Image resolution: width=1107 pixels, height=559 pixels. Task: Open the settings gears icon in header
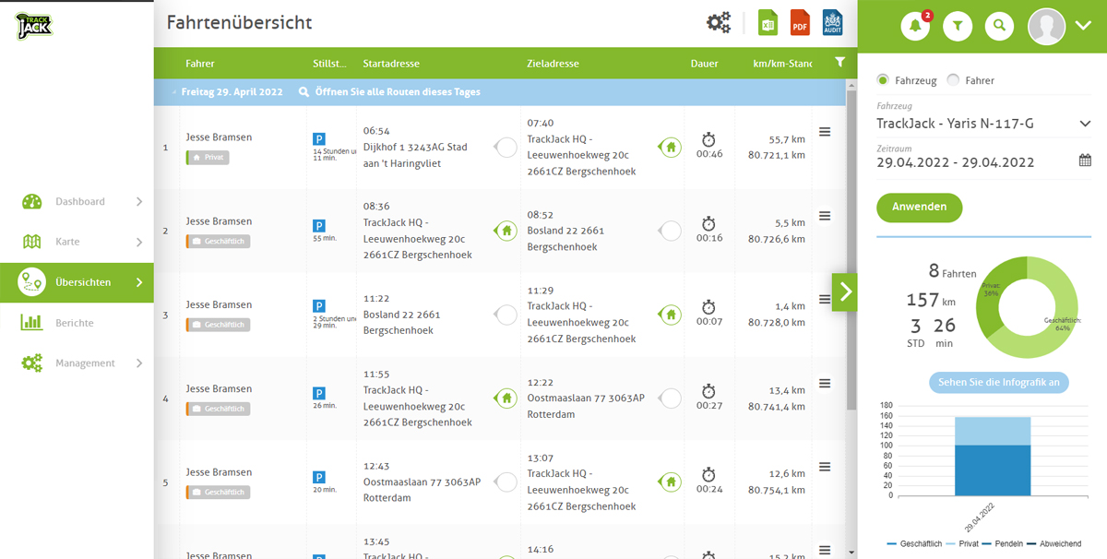(x=719, y=23)
